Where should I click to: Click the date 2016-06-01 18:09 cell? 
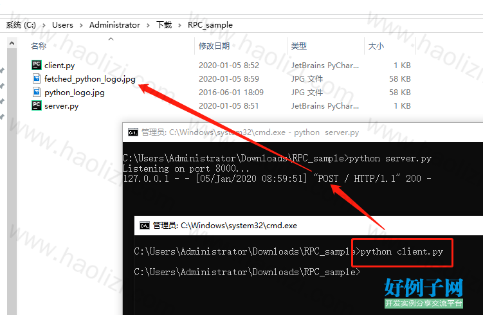point(231,93)
